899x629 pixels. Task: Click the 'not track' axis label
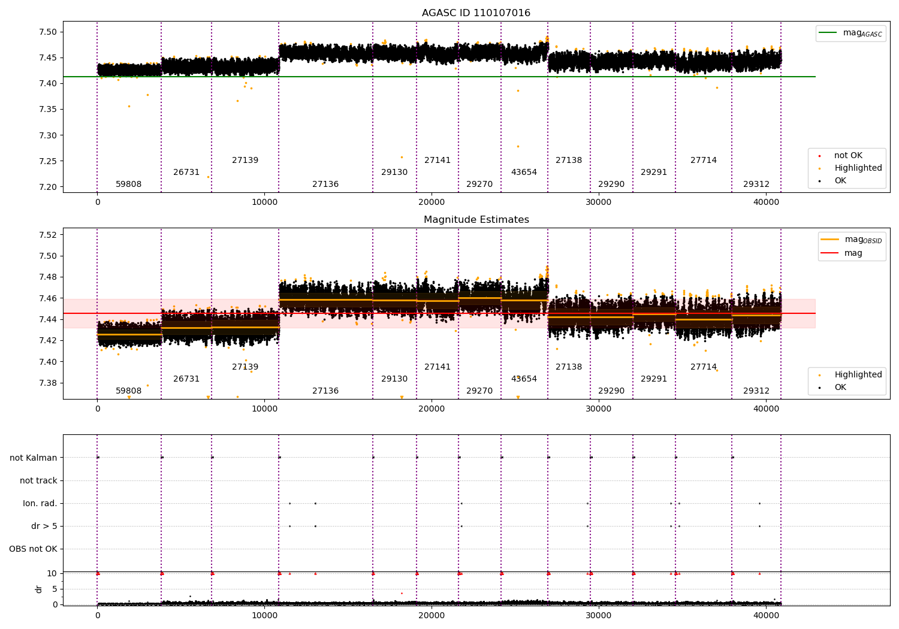[38, 480]
